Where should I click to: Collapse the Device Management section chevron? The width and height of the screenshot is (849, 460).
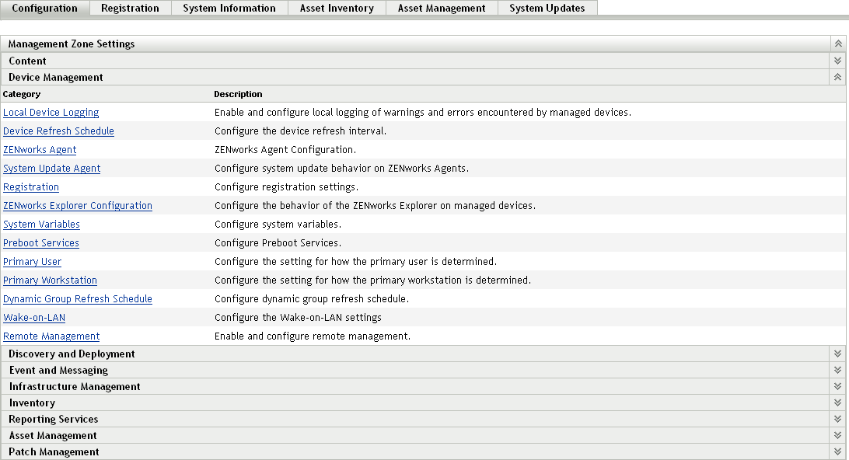click(837, 77)
